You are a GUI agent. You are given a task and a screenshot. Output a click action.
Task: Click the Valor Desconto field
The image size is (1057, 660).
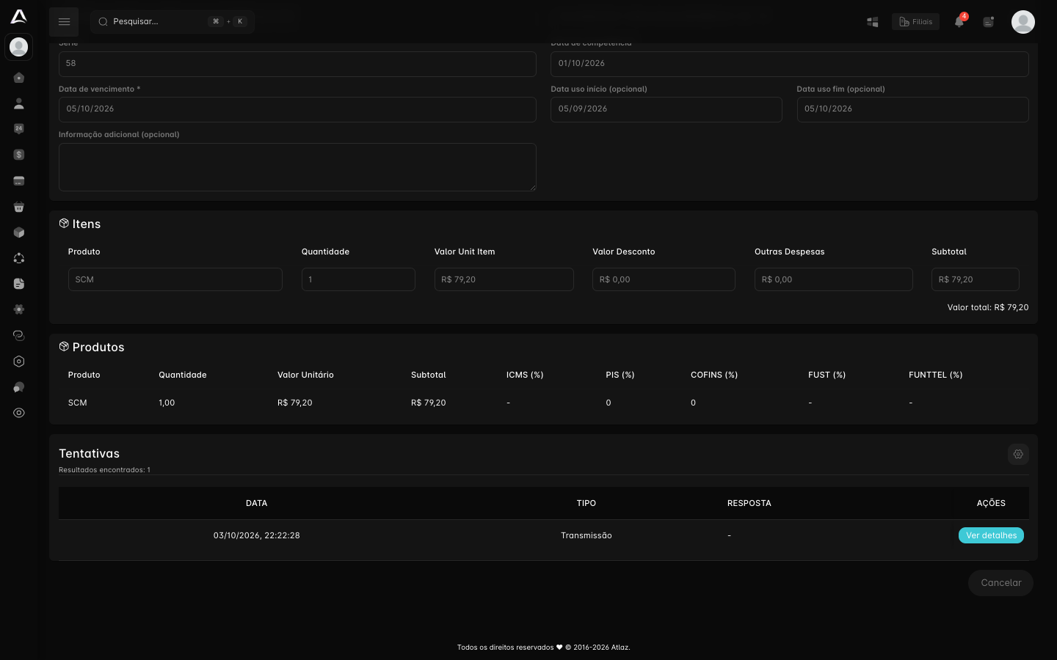click(x=664, y=279)
